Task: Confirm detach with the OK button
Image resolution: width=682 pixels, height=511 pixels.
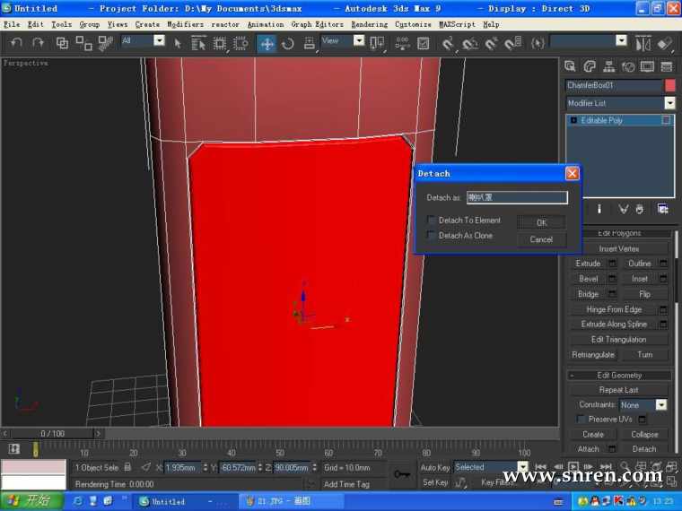Action: [541, 222]
